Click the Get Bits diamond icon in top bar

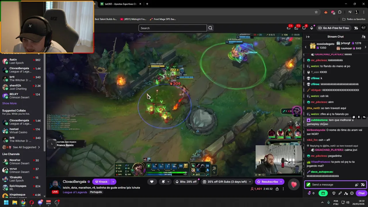(312, 28)
